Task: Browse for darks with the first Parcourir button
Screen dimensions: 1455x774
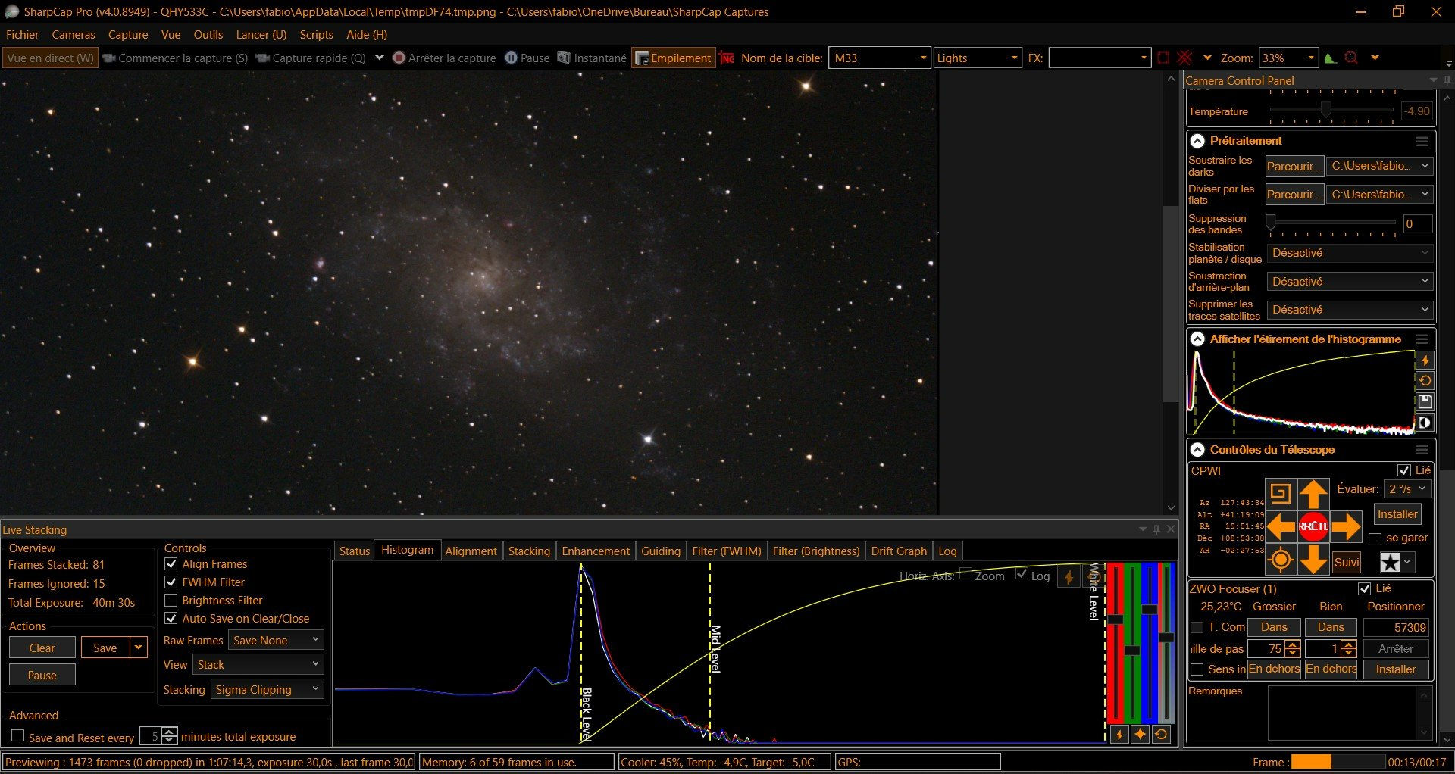Action: click(x=1294, y=166)
